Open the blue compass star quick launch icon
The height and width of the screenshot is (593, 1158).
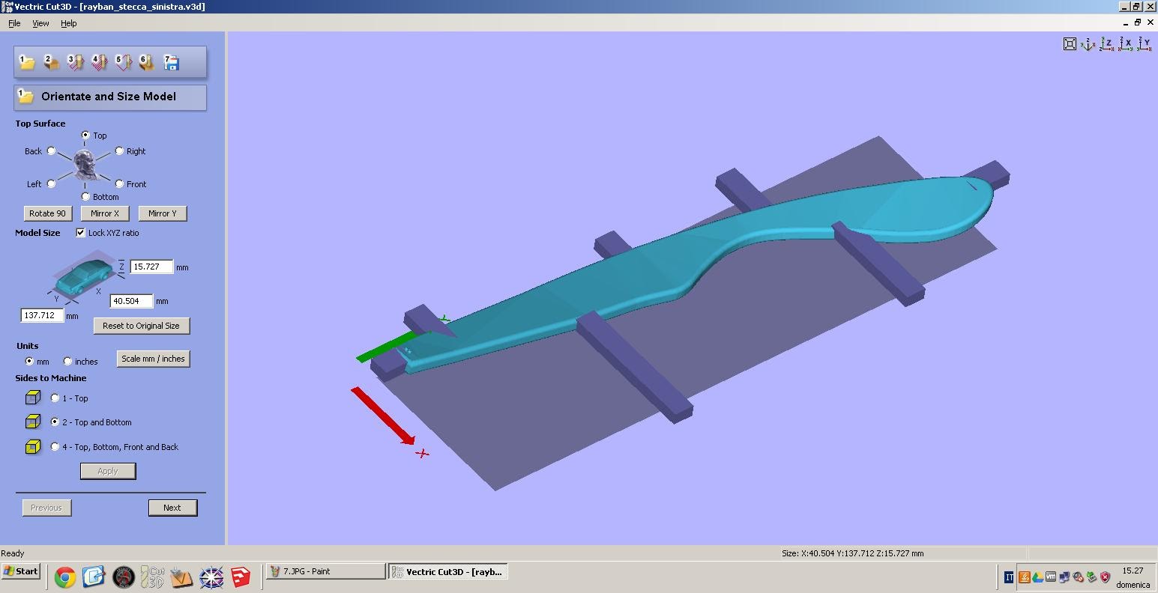tap(211, 577)
